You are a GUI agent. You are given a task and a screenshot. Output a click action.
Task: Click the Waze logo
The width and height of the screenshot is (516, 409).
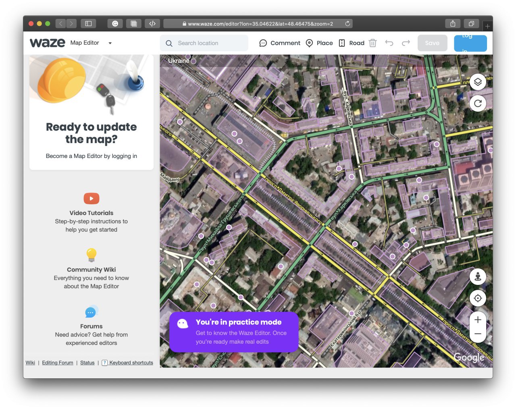click(x=47, y=43)
